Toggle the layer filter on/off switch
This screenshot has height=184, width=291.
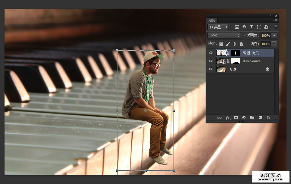point(276,27)
